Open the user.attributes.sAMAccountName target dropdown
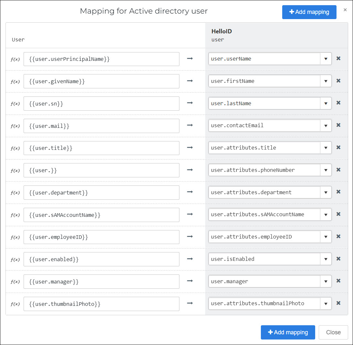Viewport: 353px width, 345px height. tap(326, 215)
